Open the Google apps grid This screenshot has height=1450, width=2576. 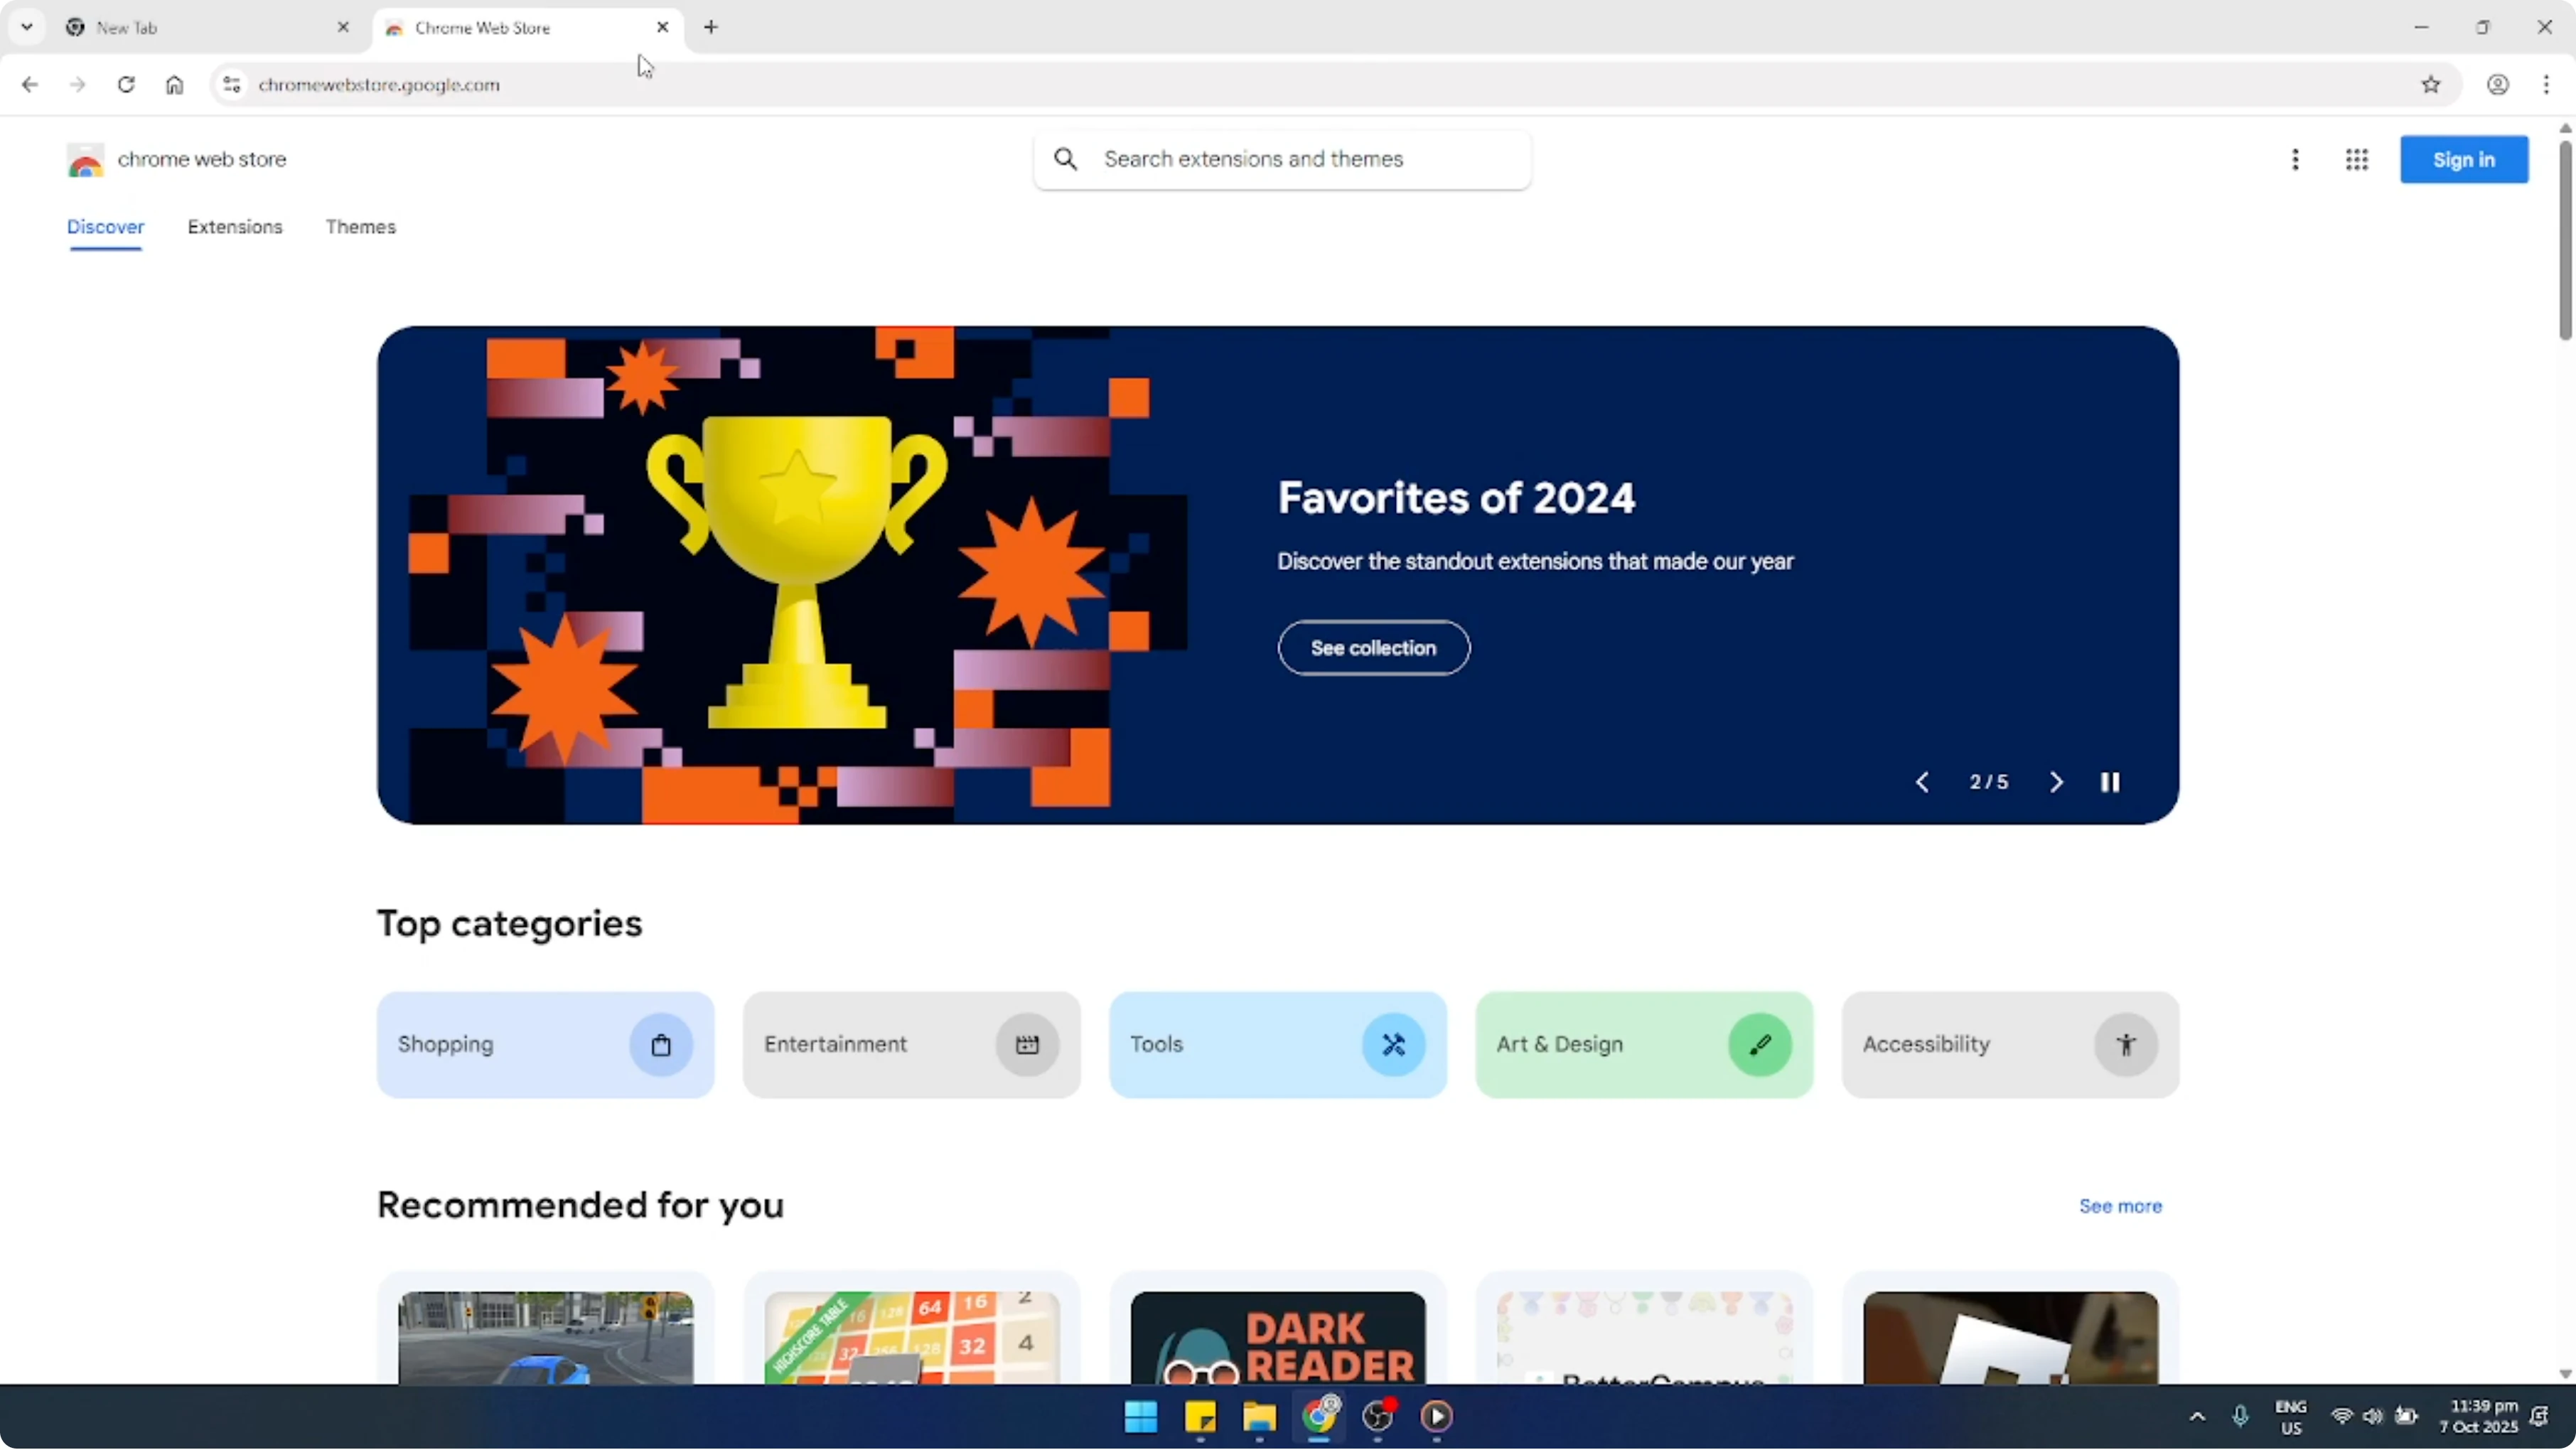pyautogui.click(x=2357, y=160)
